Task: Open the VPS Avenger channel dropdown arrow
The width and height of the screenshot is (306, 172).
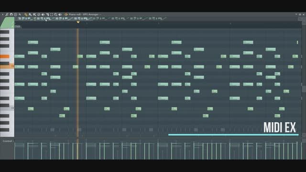Action: click(x=100, y=14)
